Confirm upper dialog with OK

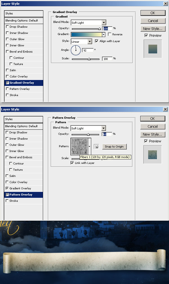[x=153, y=13]
